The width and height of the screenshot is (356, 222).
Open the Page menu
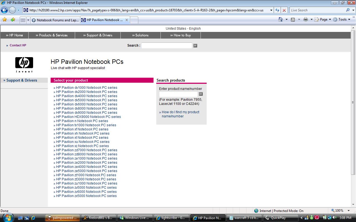click(x=323, y=19)
